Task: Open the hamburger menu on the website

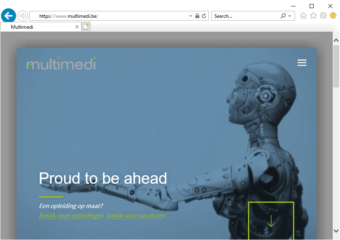Action: 302,63
